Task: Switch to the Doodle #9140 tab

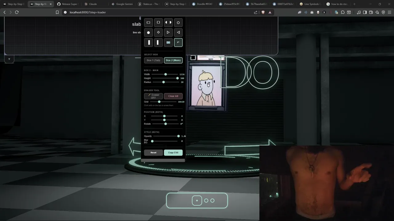Action: click(203, 4)
